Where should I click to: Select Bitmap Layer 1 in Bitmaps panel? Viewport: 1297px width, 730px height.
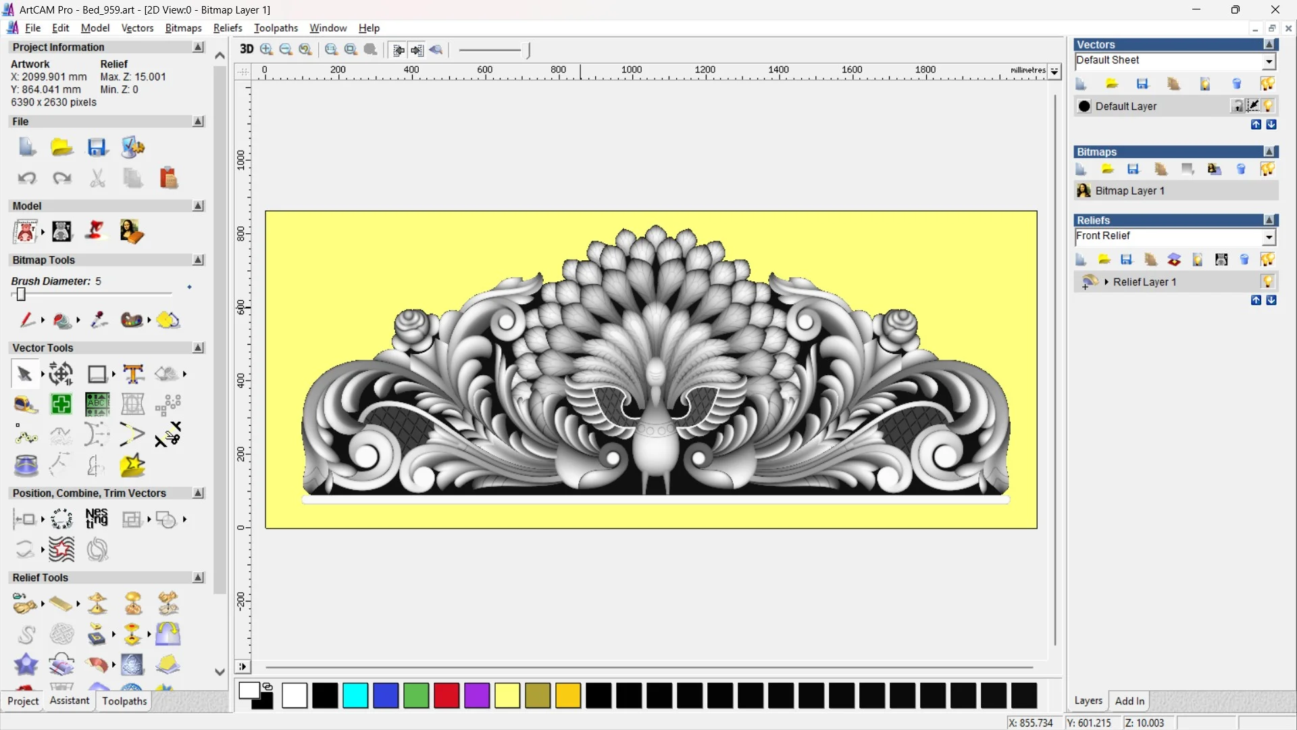1129,191
